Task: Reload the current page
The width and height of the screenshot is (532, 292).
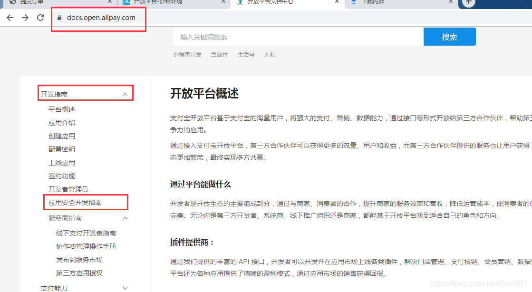Action: pyautogui.click(x=40, y=18)
